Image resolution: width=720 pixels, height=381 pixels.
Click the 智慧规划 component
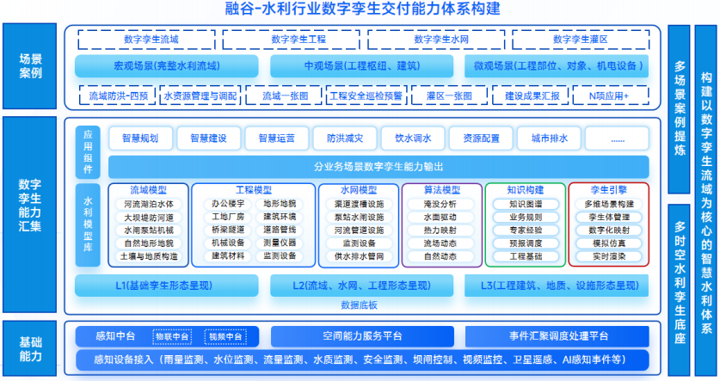[x=140, y=138]
